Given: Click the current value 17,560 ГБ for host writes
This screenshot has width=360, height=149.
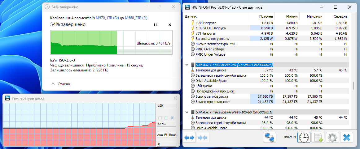Looking at the screenshot, I should click(266, 96).
